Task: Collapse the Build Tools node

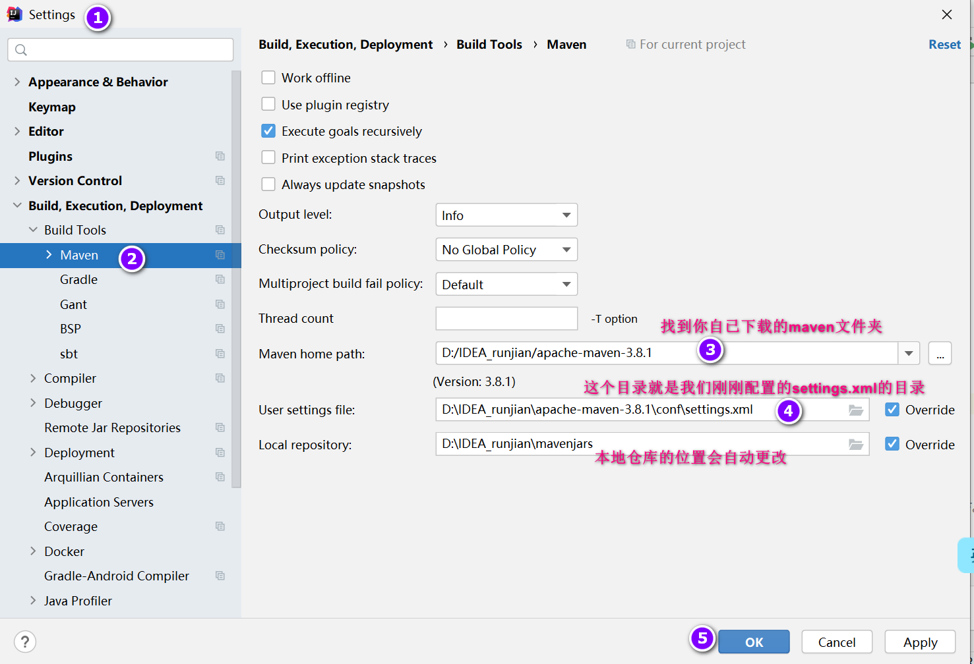Action: click(x=33, y=230)
